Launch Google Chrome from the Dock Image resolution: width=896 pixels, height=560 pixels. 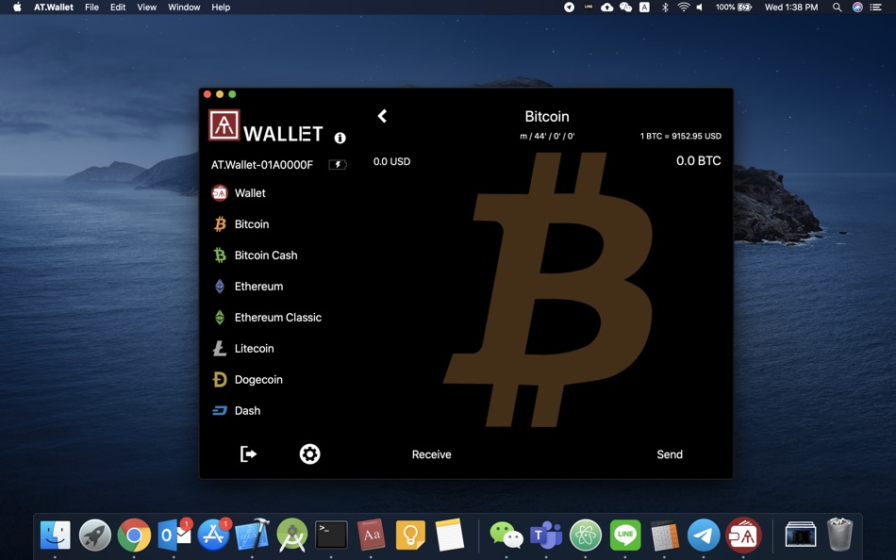point(134,535)
